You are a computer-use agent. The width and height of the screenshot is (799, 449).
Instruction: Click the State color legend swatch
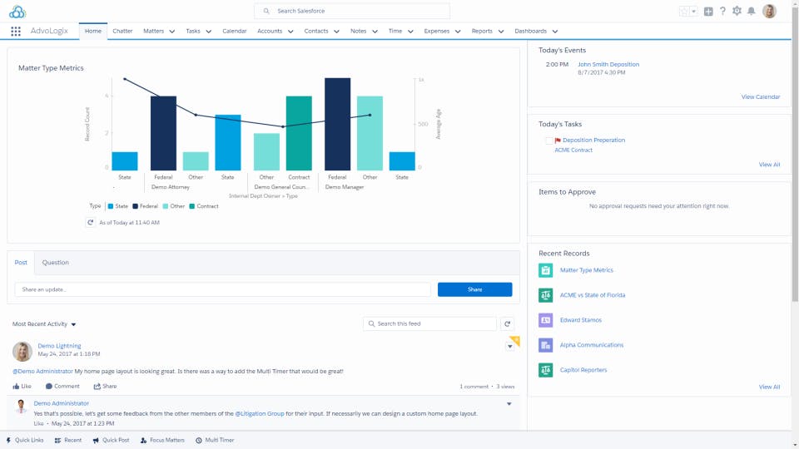pyautogui.click(x=111, y=206)
